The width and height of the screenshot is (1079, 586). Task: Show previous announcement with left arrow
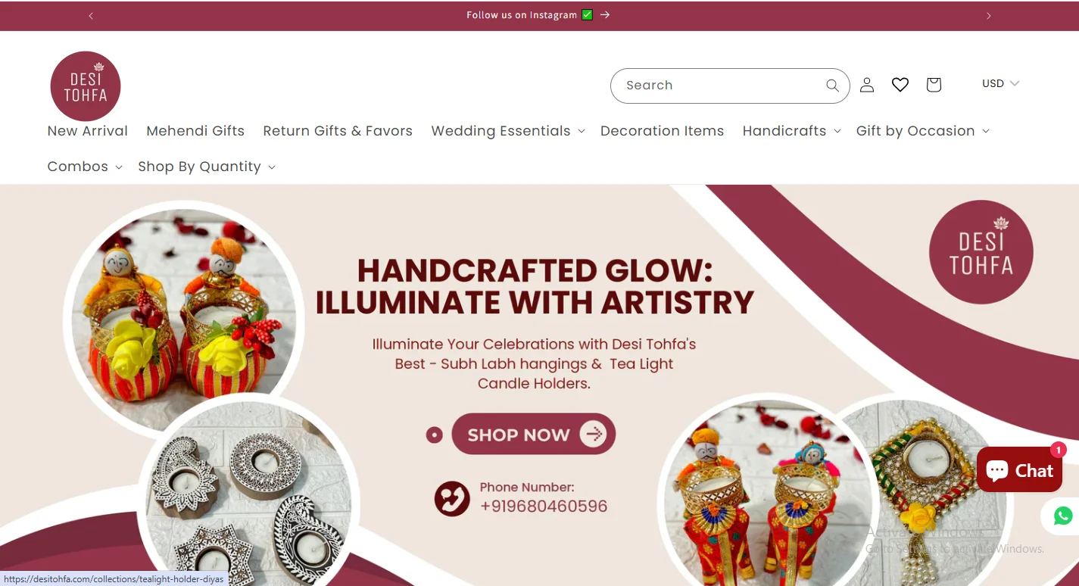click(x=91, y=16)
